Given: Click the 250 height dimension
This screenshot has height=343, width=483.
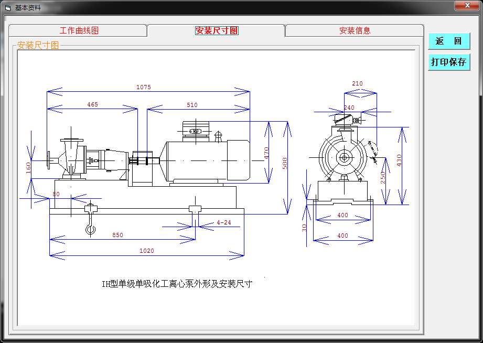Looking at the screenshot, I should [x=383, y=178].
